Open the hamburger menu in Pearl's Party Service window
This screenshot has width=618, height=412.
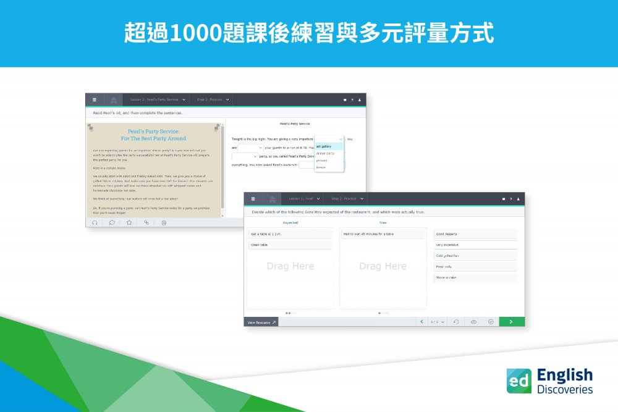(95, 99)
